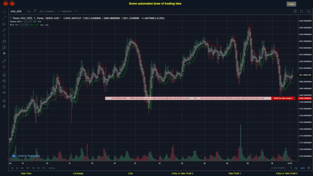Click the Go to... date field
The width and height of the screenshot is (313, 176).
[52, 168]
